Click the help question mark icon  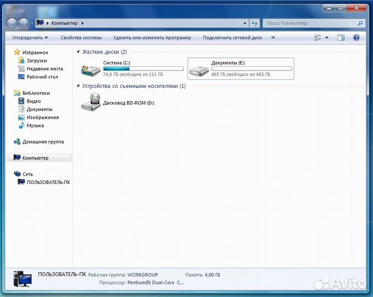click(356, 37)
